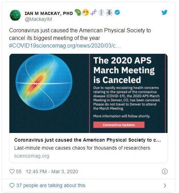Click the speech bubble reply icon

click(x=12, y=185)
